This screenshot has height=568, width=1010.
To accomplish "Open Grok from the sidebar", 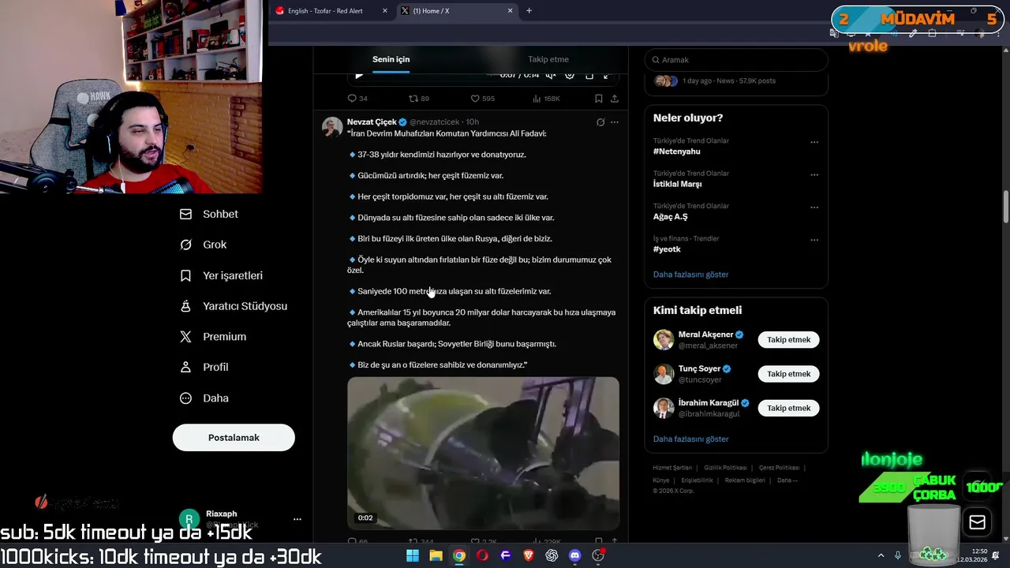I will pyautogui.click(x=204, y=245).
